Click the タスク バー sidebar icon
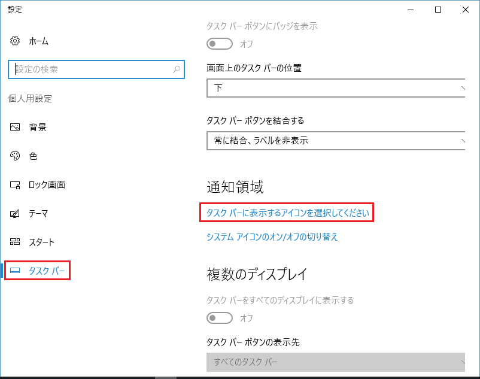This screenshot has width=480, height=379. click(x=16, y=271)
